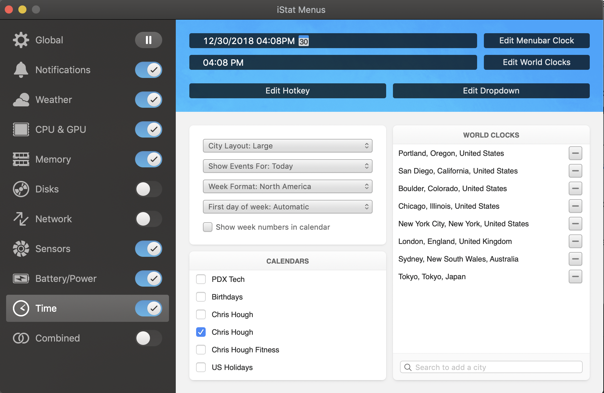Click the CPU & GPU chip icon

pyautogui.click(x=21, y=129)
